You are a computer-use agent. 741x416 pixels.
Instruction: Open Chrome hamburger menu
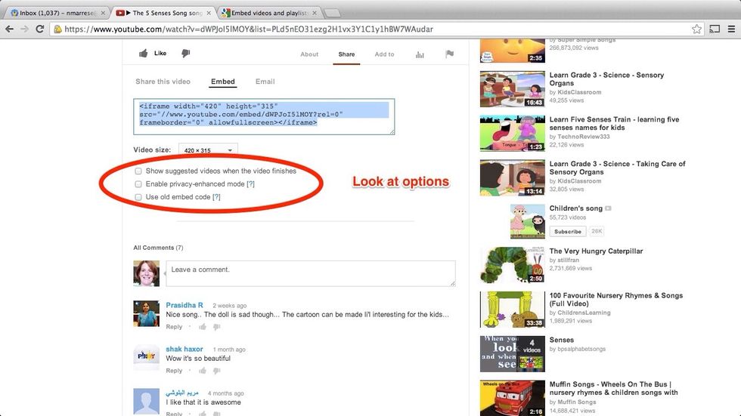tap(732, 29)
